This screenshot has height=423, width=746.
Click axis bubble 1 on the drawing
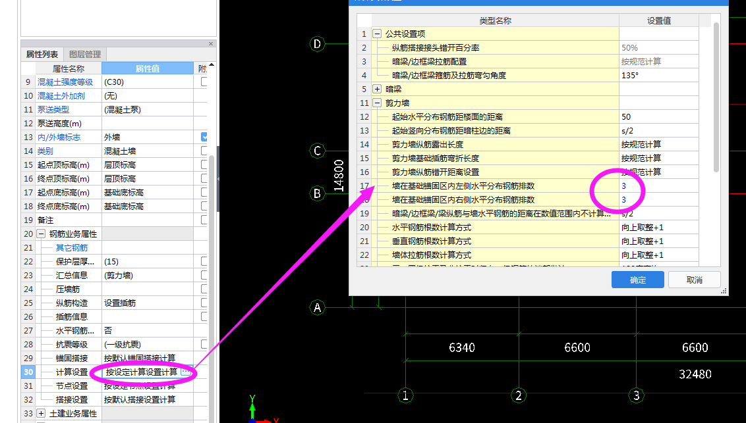[405, 395]
